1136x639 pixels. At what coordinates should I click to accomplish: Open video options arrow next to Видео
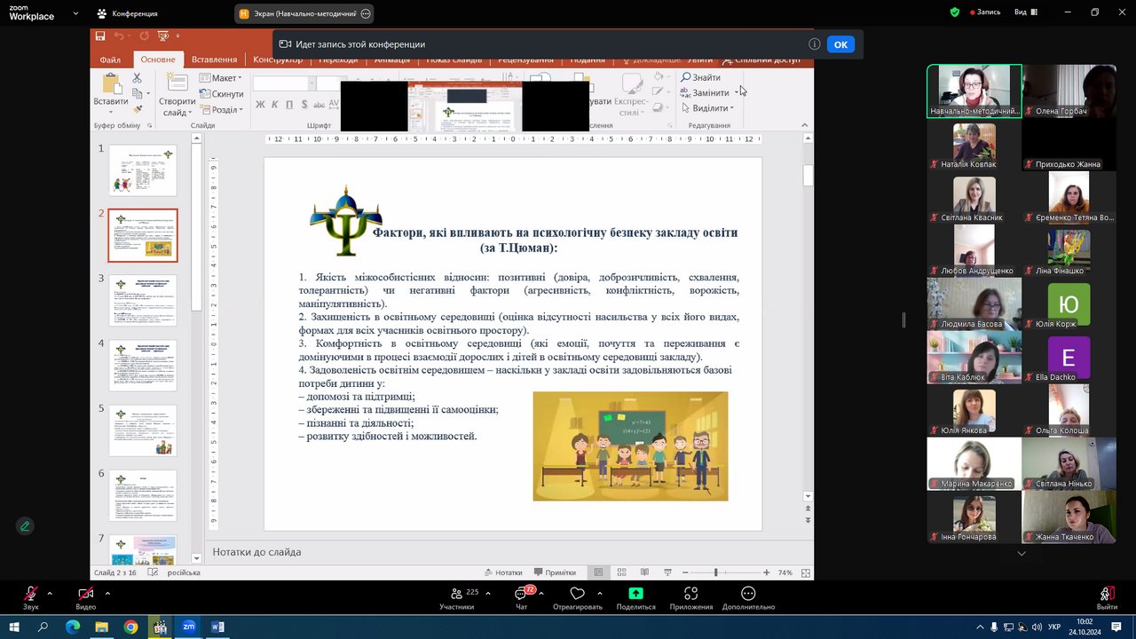pyautogui.click(x=107, y=593)
